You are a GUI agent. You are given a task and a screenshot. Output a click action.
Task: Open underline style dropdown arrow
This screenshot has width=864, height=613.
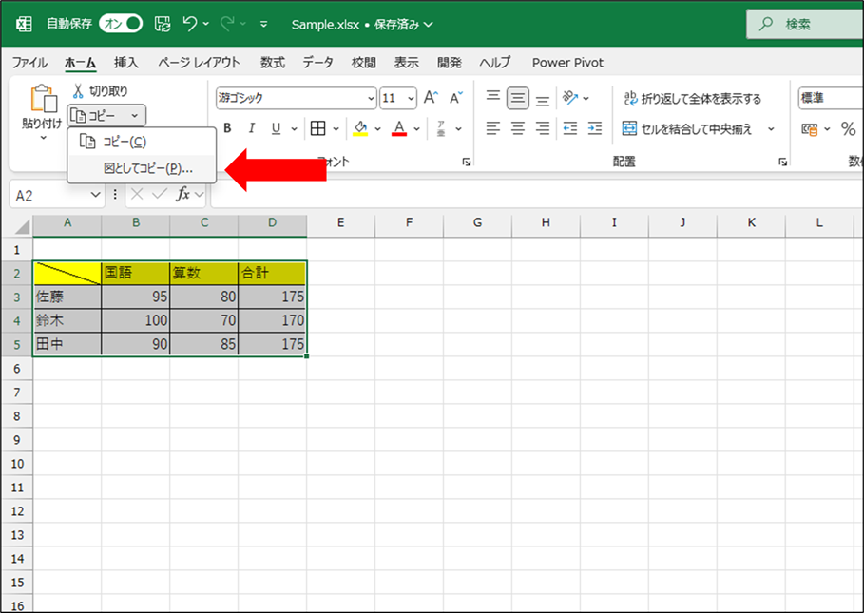[295, 129]
